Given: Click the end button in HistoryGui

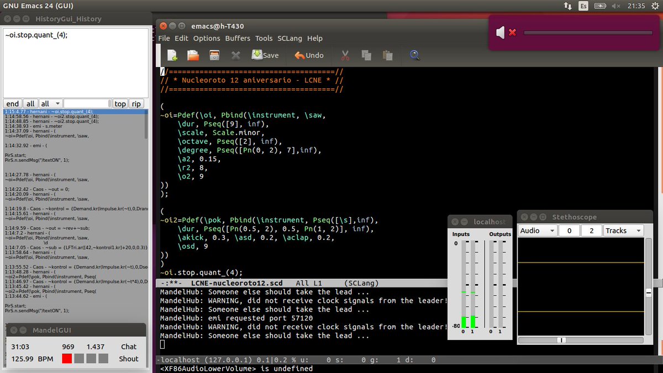Looking at the screenshot, I should [13, 104].
